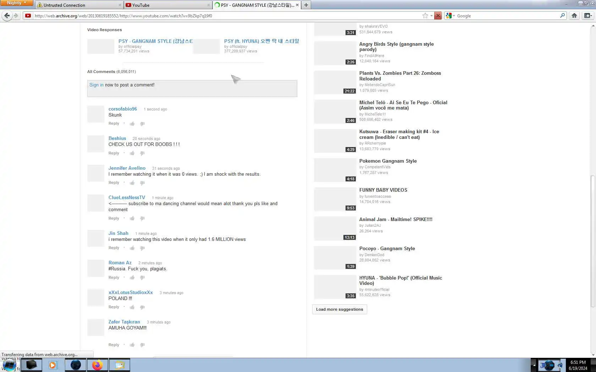596x372 pixels.
Task: Click the search magnifier in the Google box
Action: pos(562,16)
